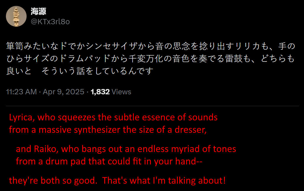Viewport: 304px width, 191px height.
Task: Click the line mentioning massive synthesizer
Action: pos(108,130)
